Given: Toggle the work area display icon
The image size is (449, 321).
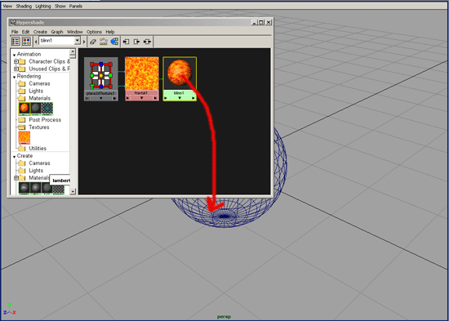Looking at the screenshot, I should pyautogui.click(x=27, y=42).
